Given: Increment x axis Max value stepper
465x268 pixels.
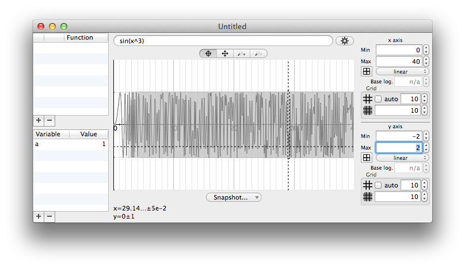Looking at the screenshot, I should click(426, 59).
